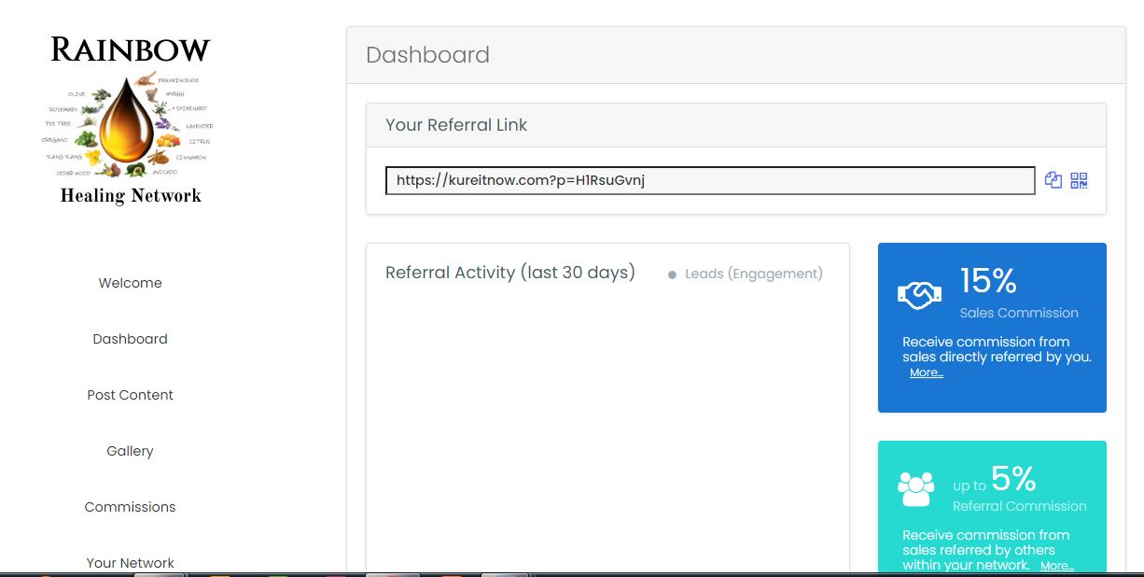Image resolution: width=1144 pixels, height=577 pixels.
Task: Click the Leads (Engagement) legend label
Action: point(754,274)
